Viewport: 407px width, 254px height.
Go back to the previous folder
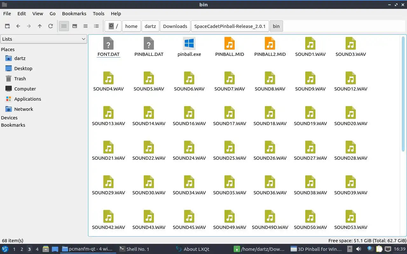coord(18,26)
